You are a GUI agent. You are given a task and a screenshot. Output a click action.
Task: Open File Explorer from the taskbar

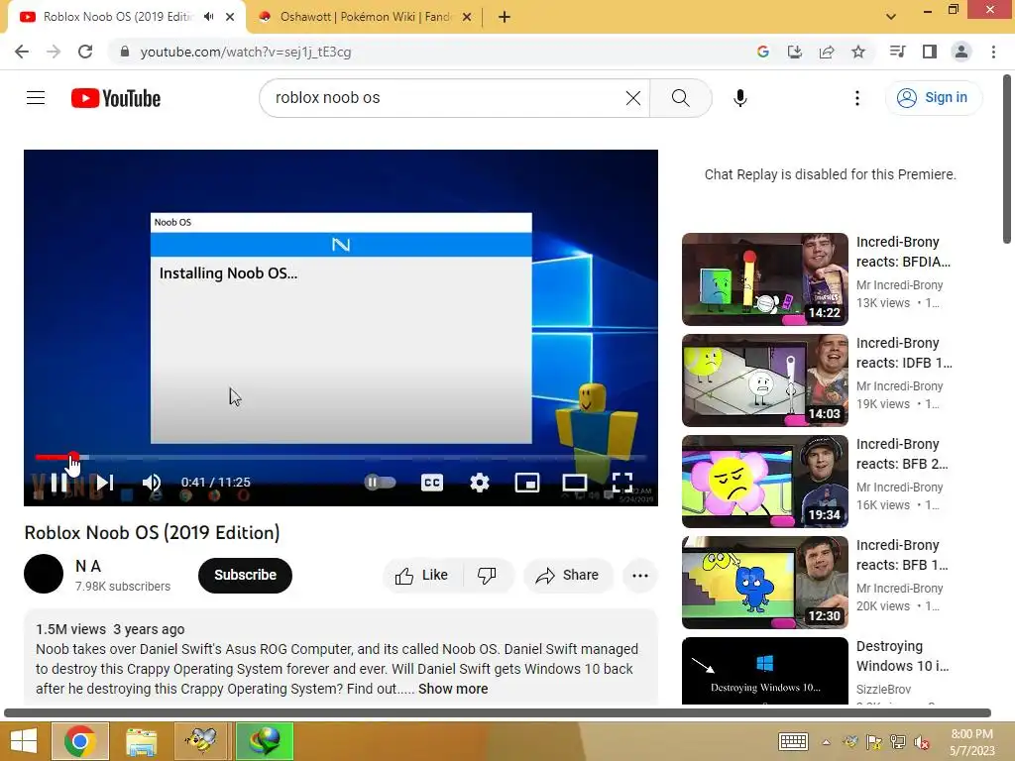tap(141, 741)
